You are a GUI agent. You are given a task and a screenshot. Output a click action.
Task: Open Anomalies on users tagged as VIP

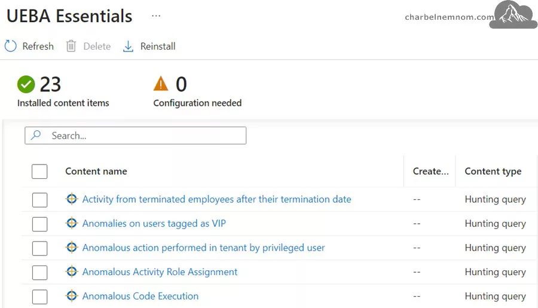click(154, 224)
